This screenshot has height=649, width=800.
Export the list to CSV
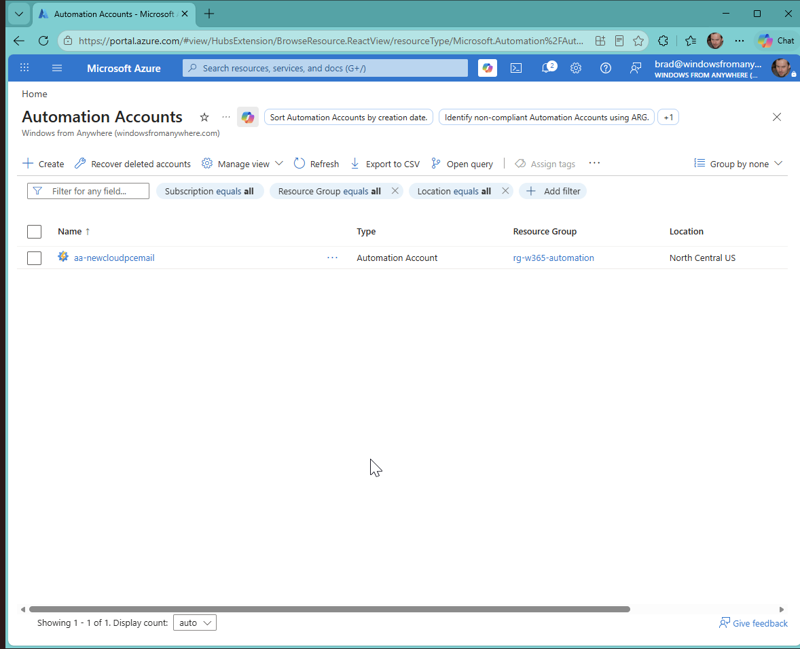point(385,164)
